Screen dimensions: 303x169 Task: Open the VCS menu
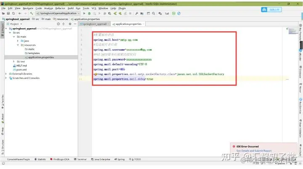click(94, 8)
